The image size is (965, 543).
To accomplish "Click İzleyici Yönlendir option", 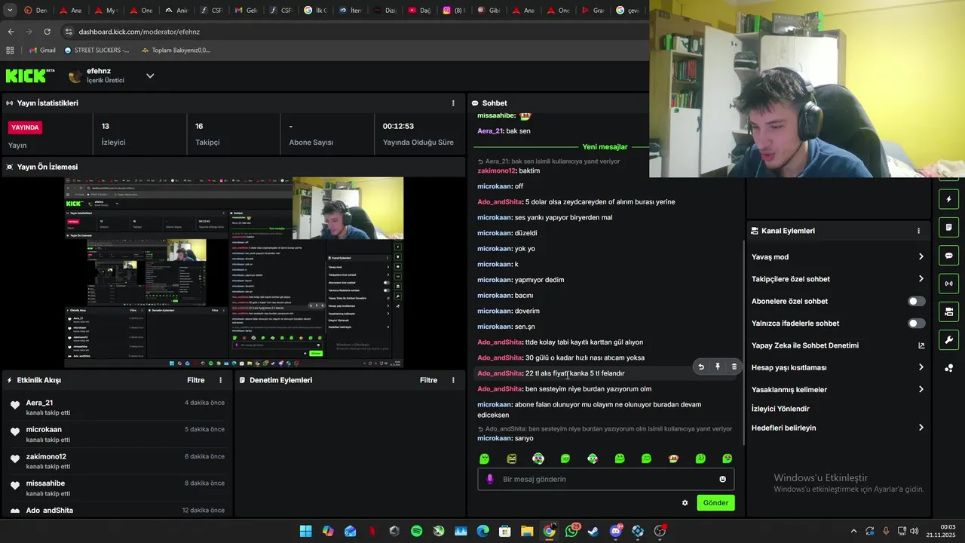I will 780,409.
